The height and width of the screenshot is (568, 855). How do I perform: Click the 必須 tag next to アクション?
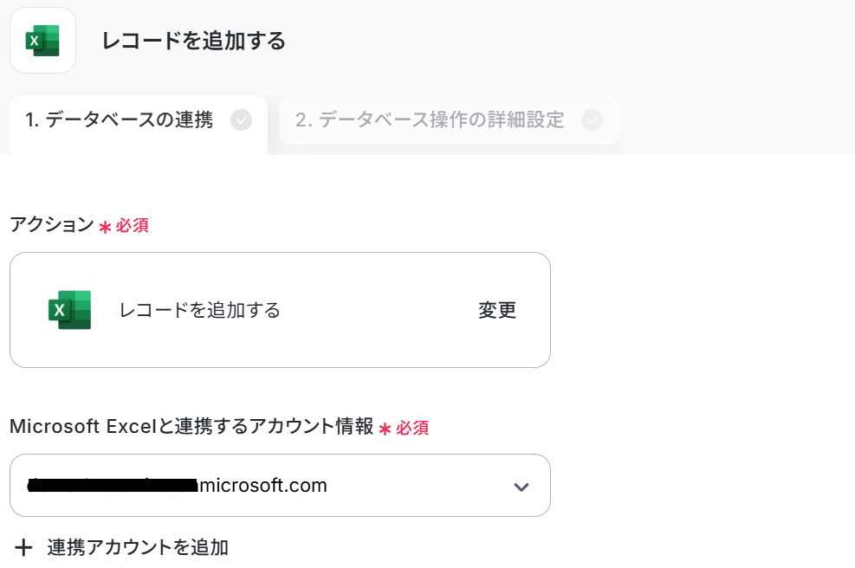click(133, 226)
